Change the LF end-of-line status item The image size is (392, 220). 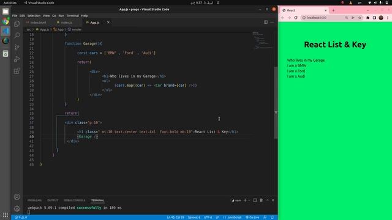217,218
